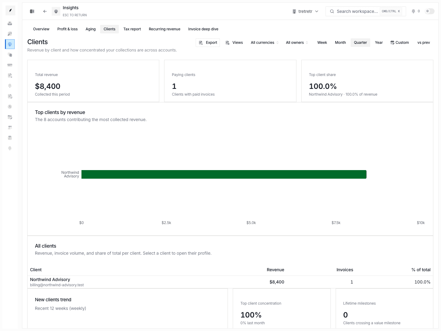Click the Top client concentration 100% value
The height and width of the screenshot is (331, 441).
[251, 315]
